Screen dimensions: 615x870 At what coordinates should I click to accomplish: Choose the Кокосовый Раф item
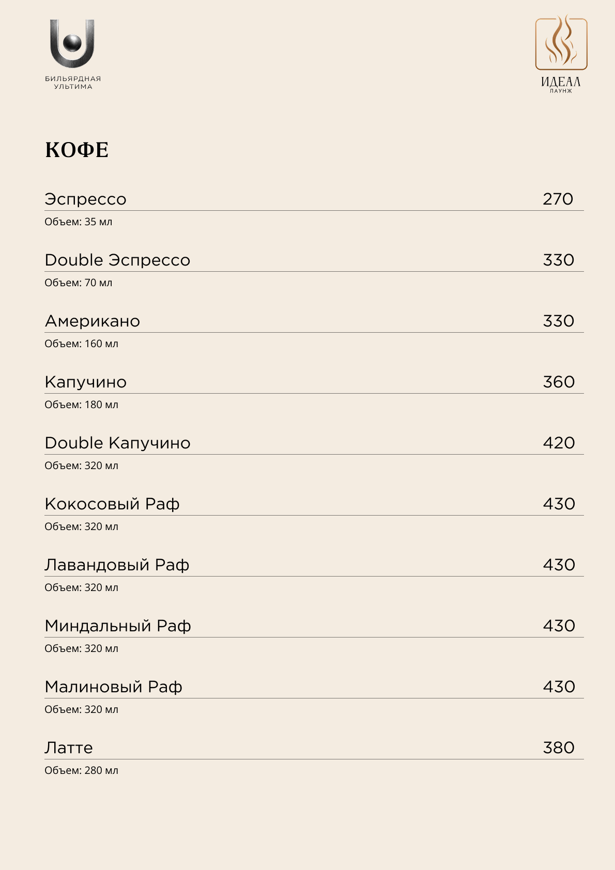point(112,504)
